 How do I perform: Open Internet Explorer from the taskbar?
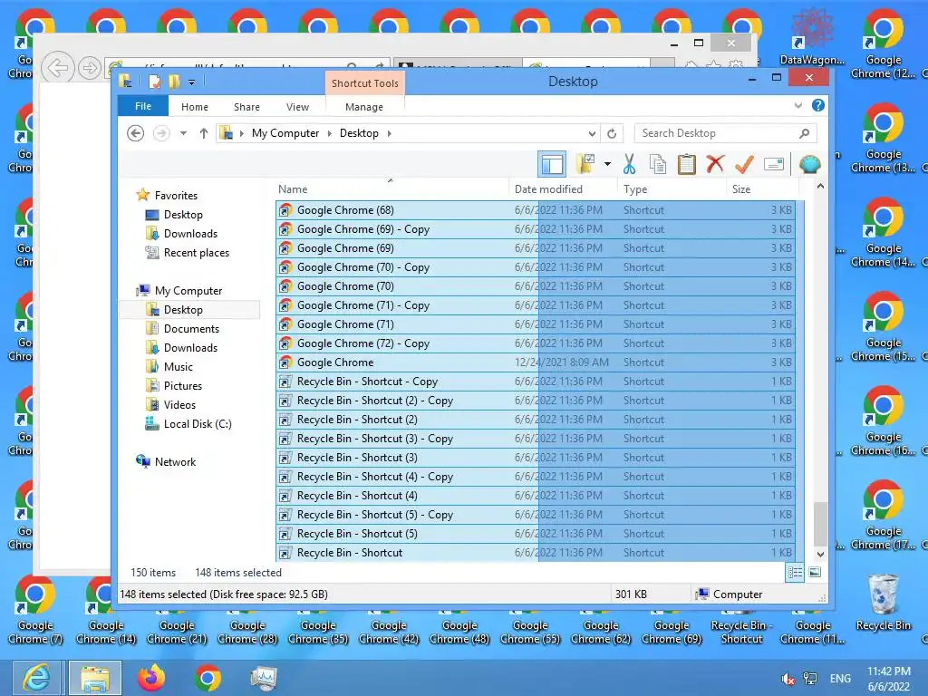36,678
